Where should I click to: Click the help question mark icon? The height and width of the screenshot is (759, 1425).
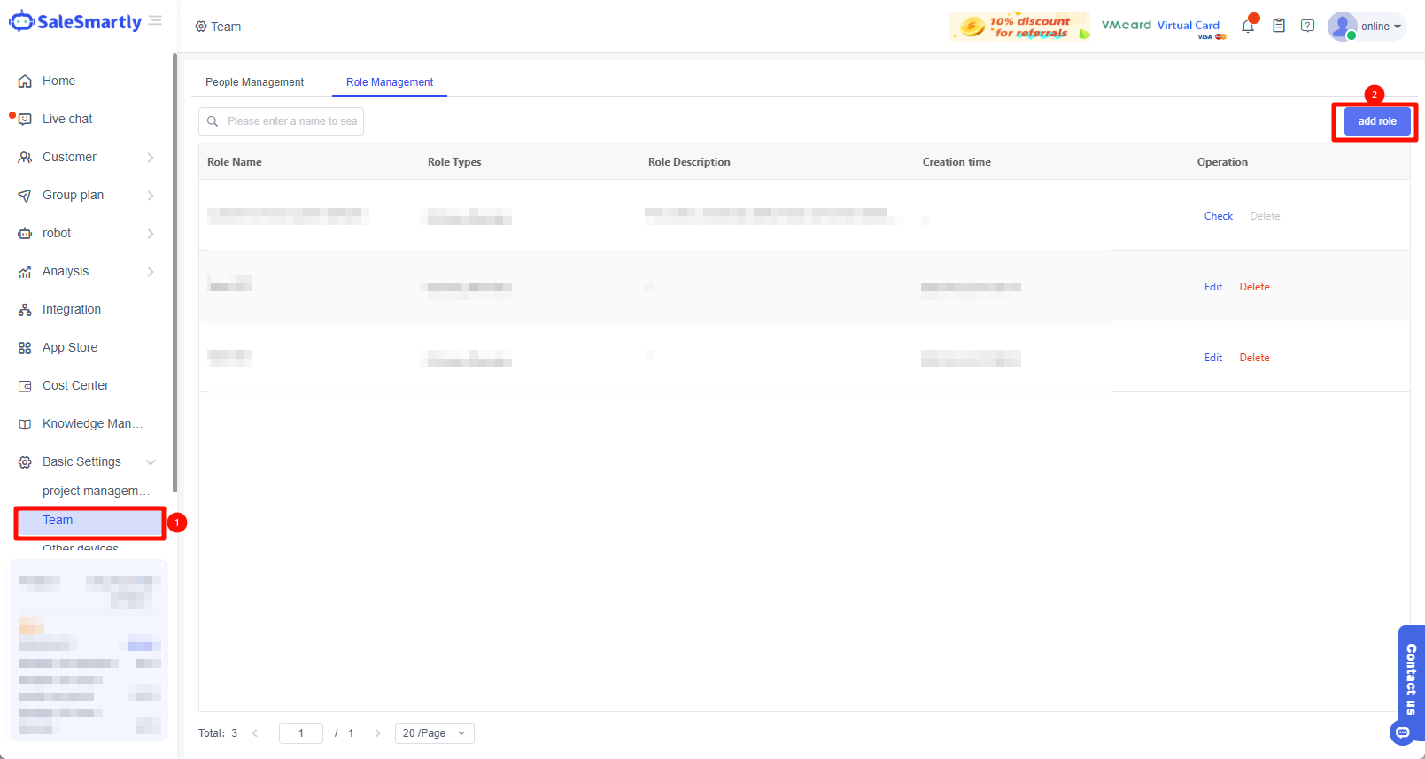[1307, 27]
